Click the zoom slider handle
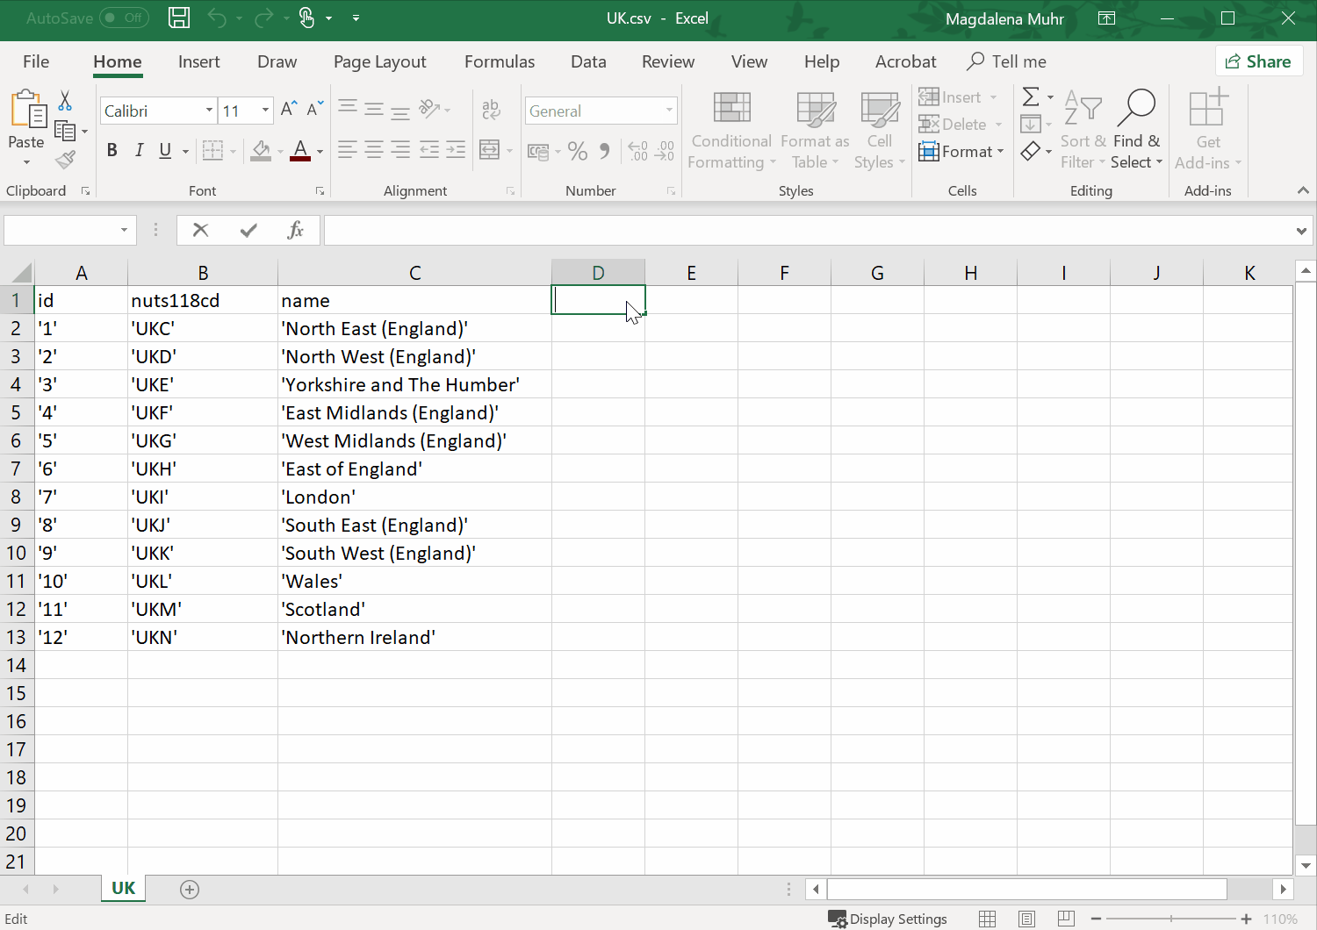This screenshot has height=930, width=1317. tap(1171, 919)
